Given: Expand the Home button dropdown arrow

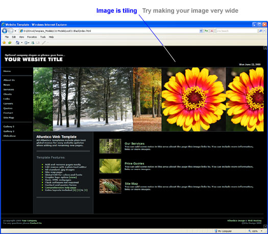Looking at the screenshot, I should pos(22,43).
